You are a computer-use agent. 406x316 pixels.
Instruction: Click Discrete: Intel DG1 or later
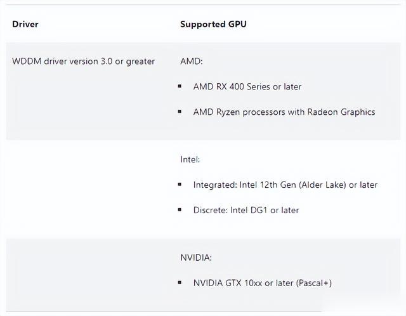(246, 210)
